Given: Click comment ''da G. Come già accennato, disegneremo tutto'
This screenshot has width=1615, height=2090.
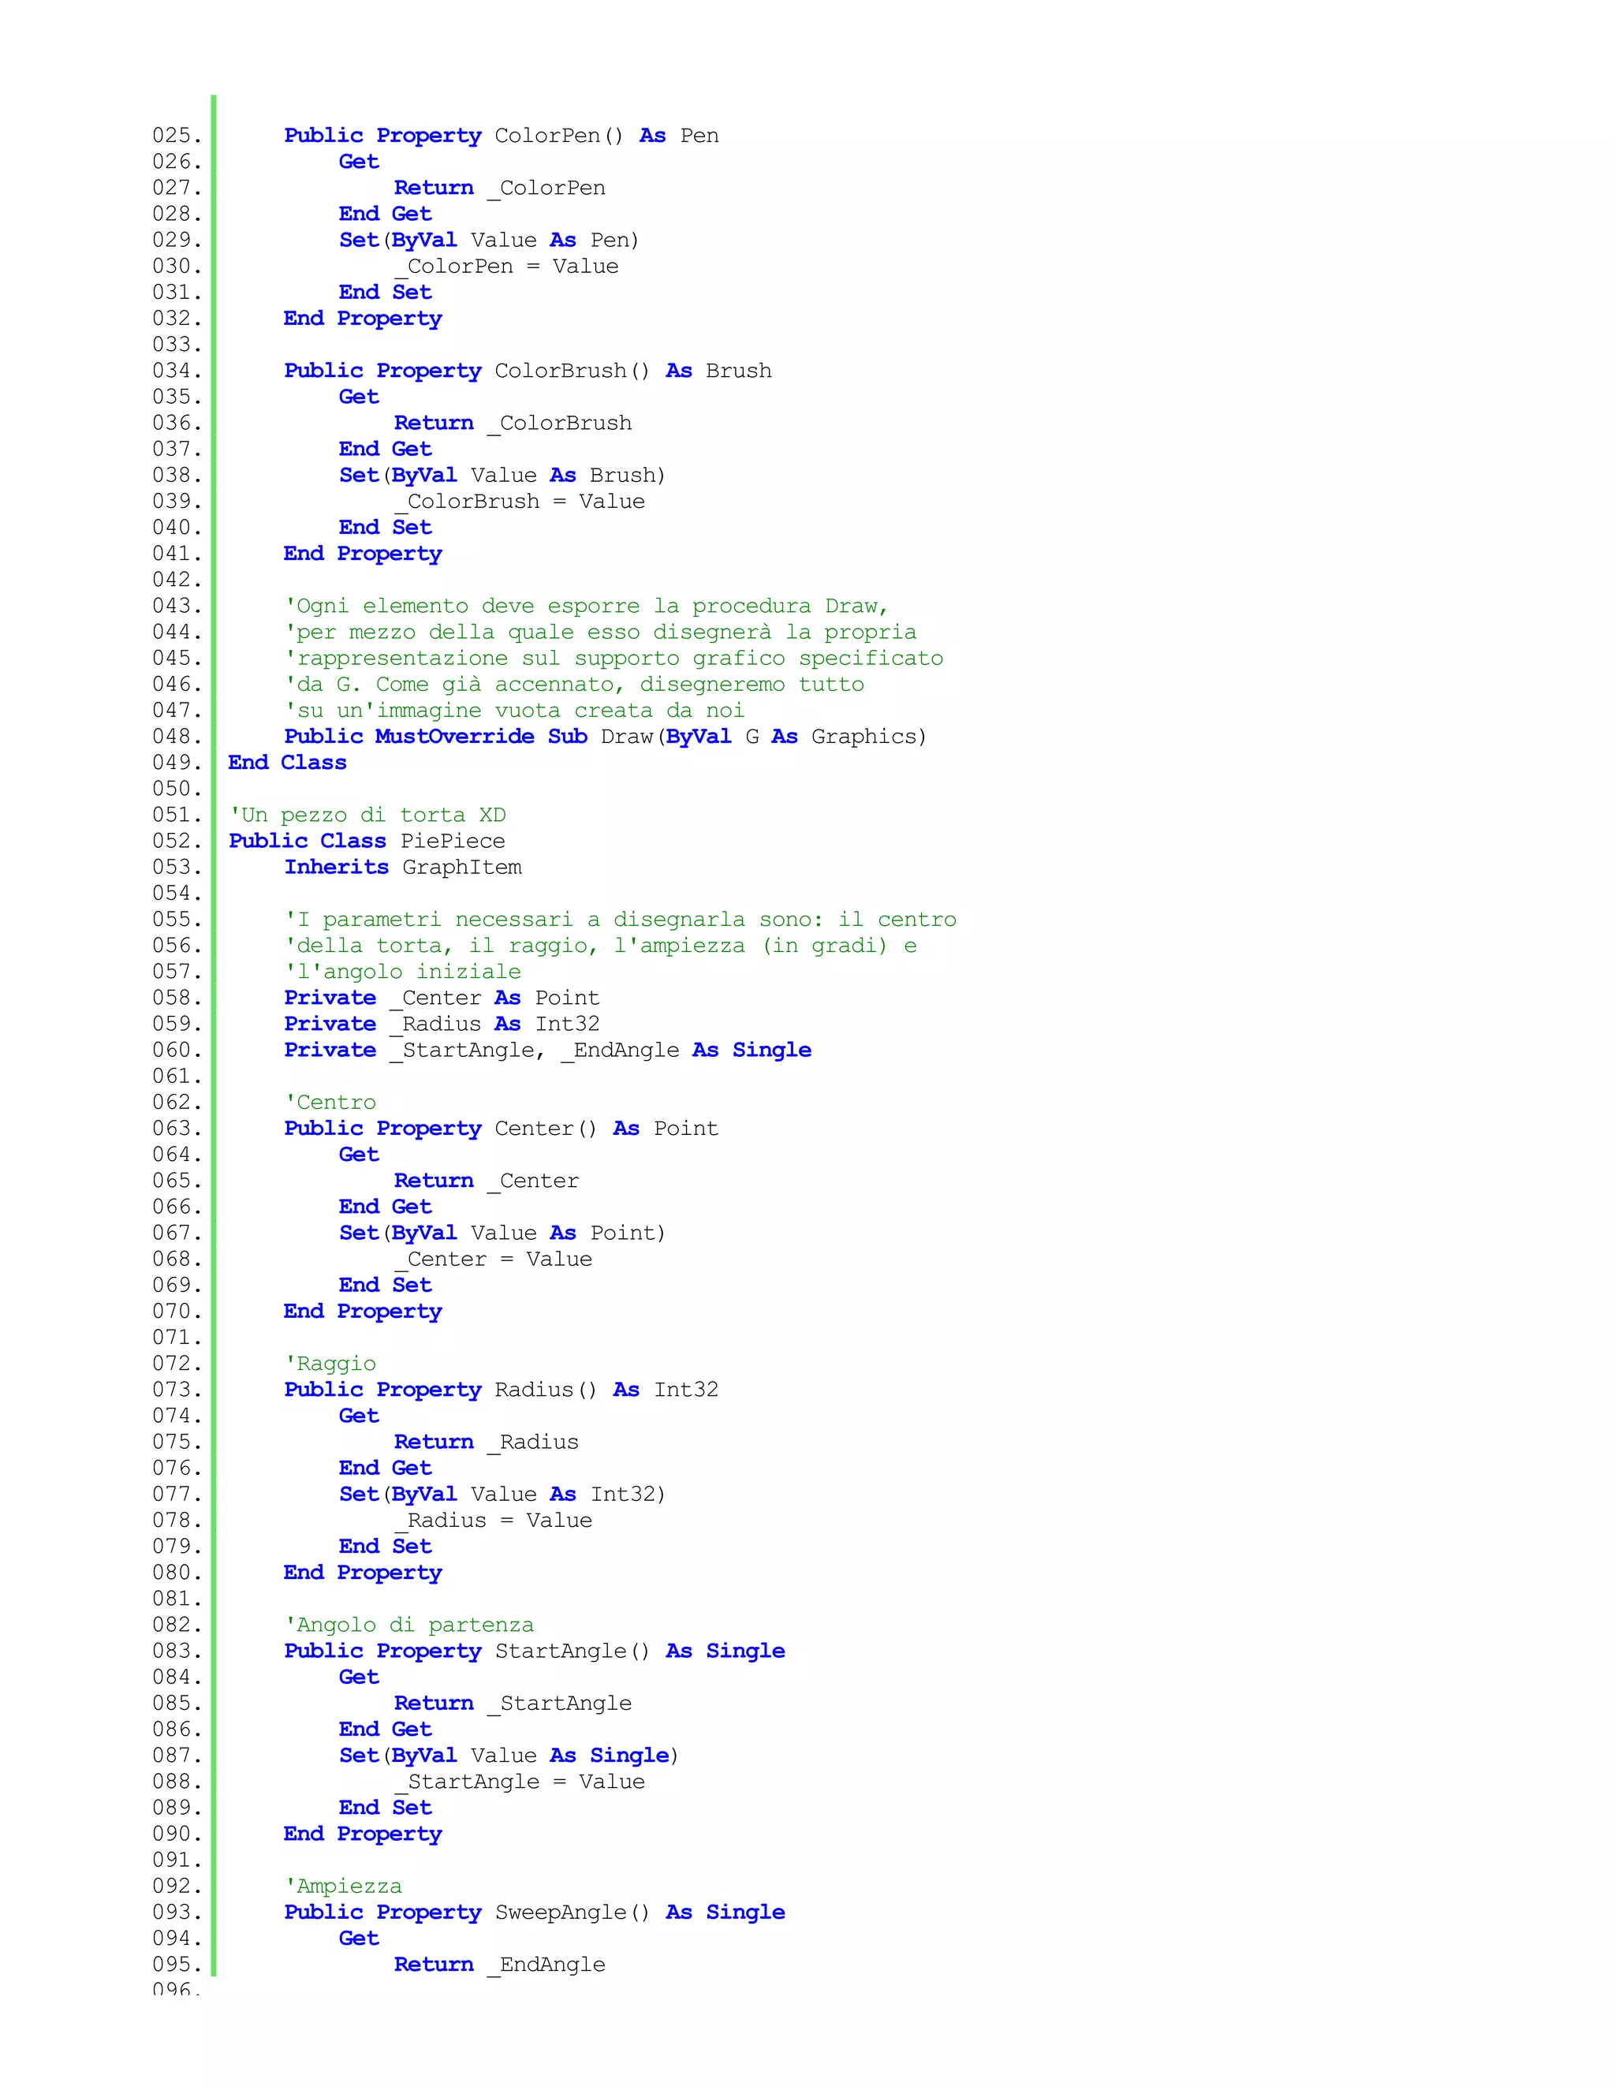Looking at the screenshot, I should click(574, 685).
